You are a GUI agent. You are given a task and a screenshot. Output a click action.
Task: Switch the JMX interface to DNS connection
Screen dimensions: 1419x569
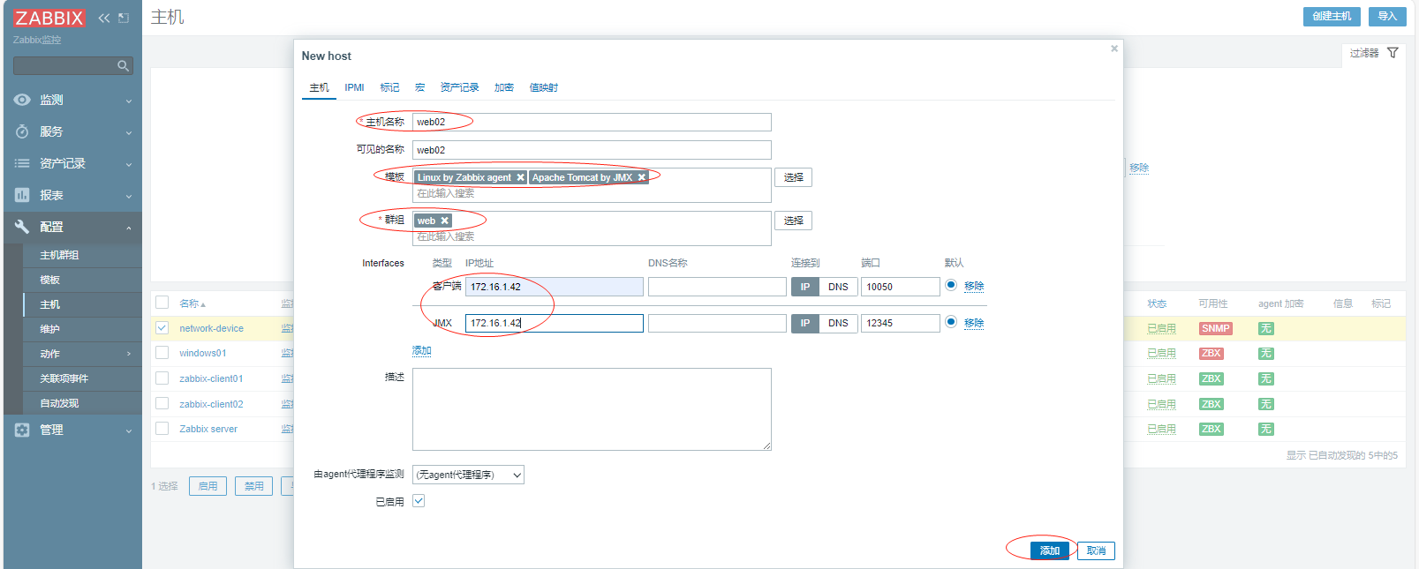point(838,323)
